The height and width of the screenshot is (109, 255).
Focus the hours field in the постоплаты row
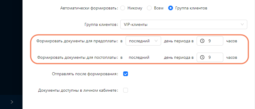(x=210, y=57)
